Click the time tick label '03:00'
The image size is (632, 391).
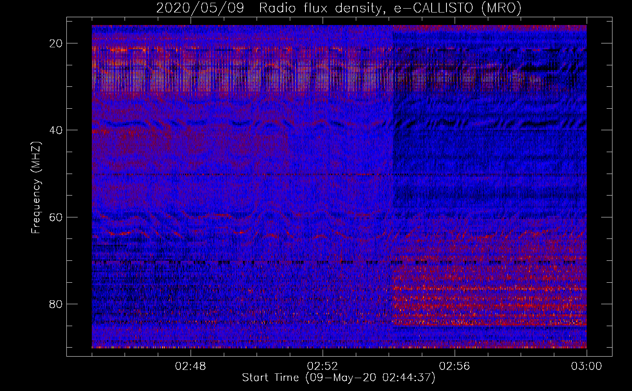click(586, 366)
